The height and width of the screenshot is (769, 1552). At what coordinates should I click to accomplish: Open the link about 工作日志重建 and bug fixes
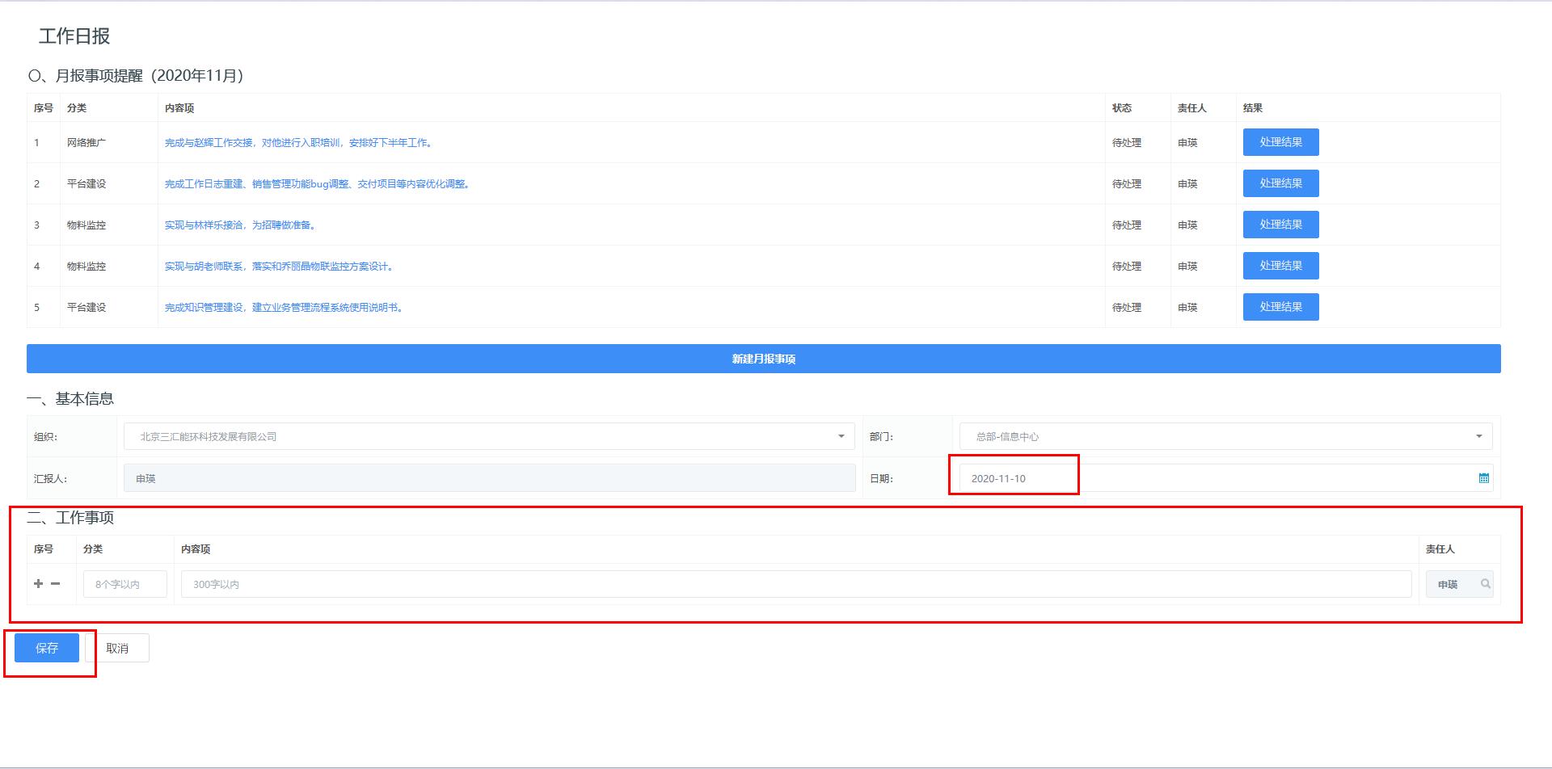[x=318, y=184]
